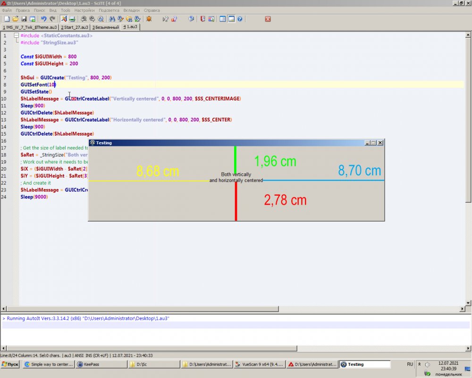Open the Настройки menu
This screenshot has width=472, height=378.
[x=84, y=10]
